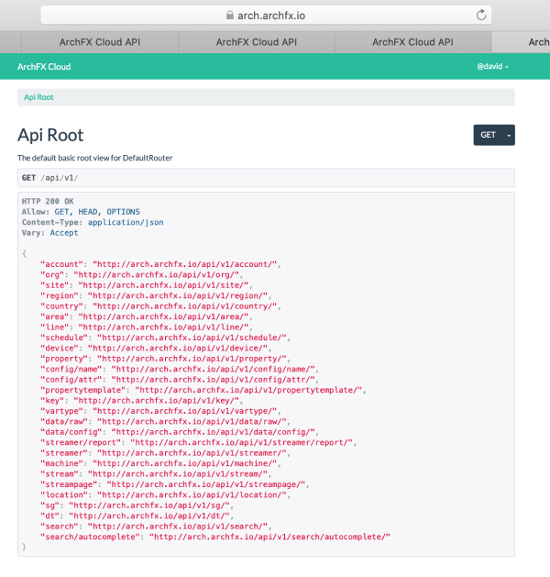
Task: Open the config/name API URL
Action: click(x=213, y=369)
